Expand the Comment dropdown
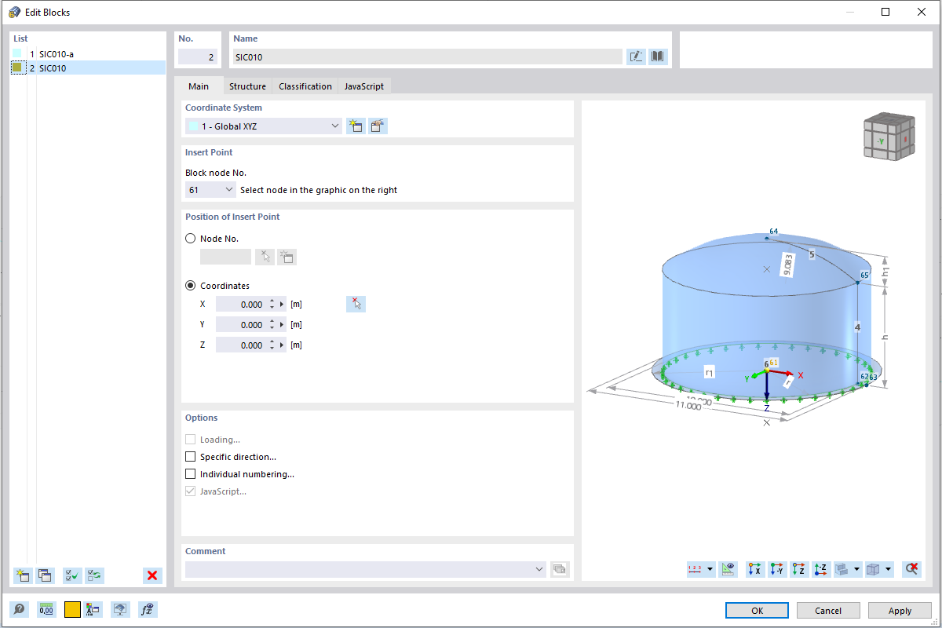Screen dimensions: 942x628 point(539,568)
